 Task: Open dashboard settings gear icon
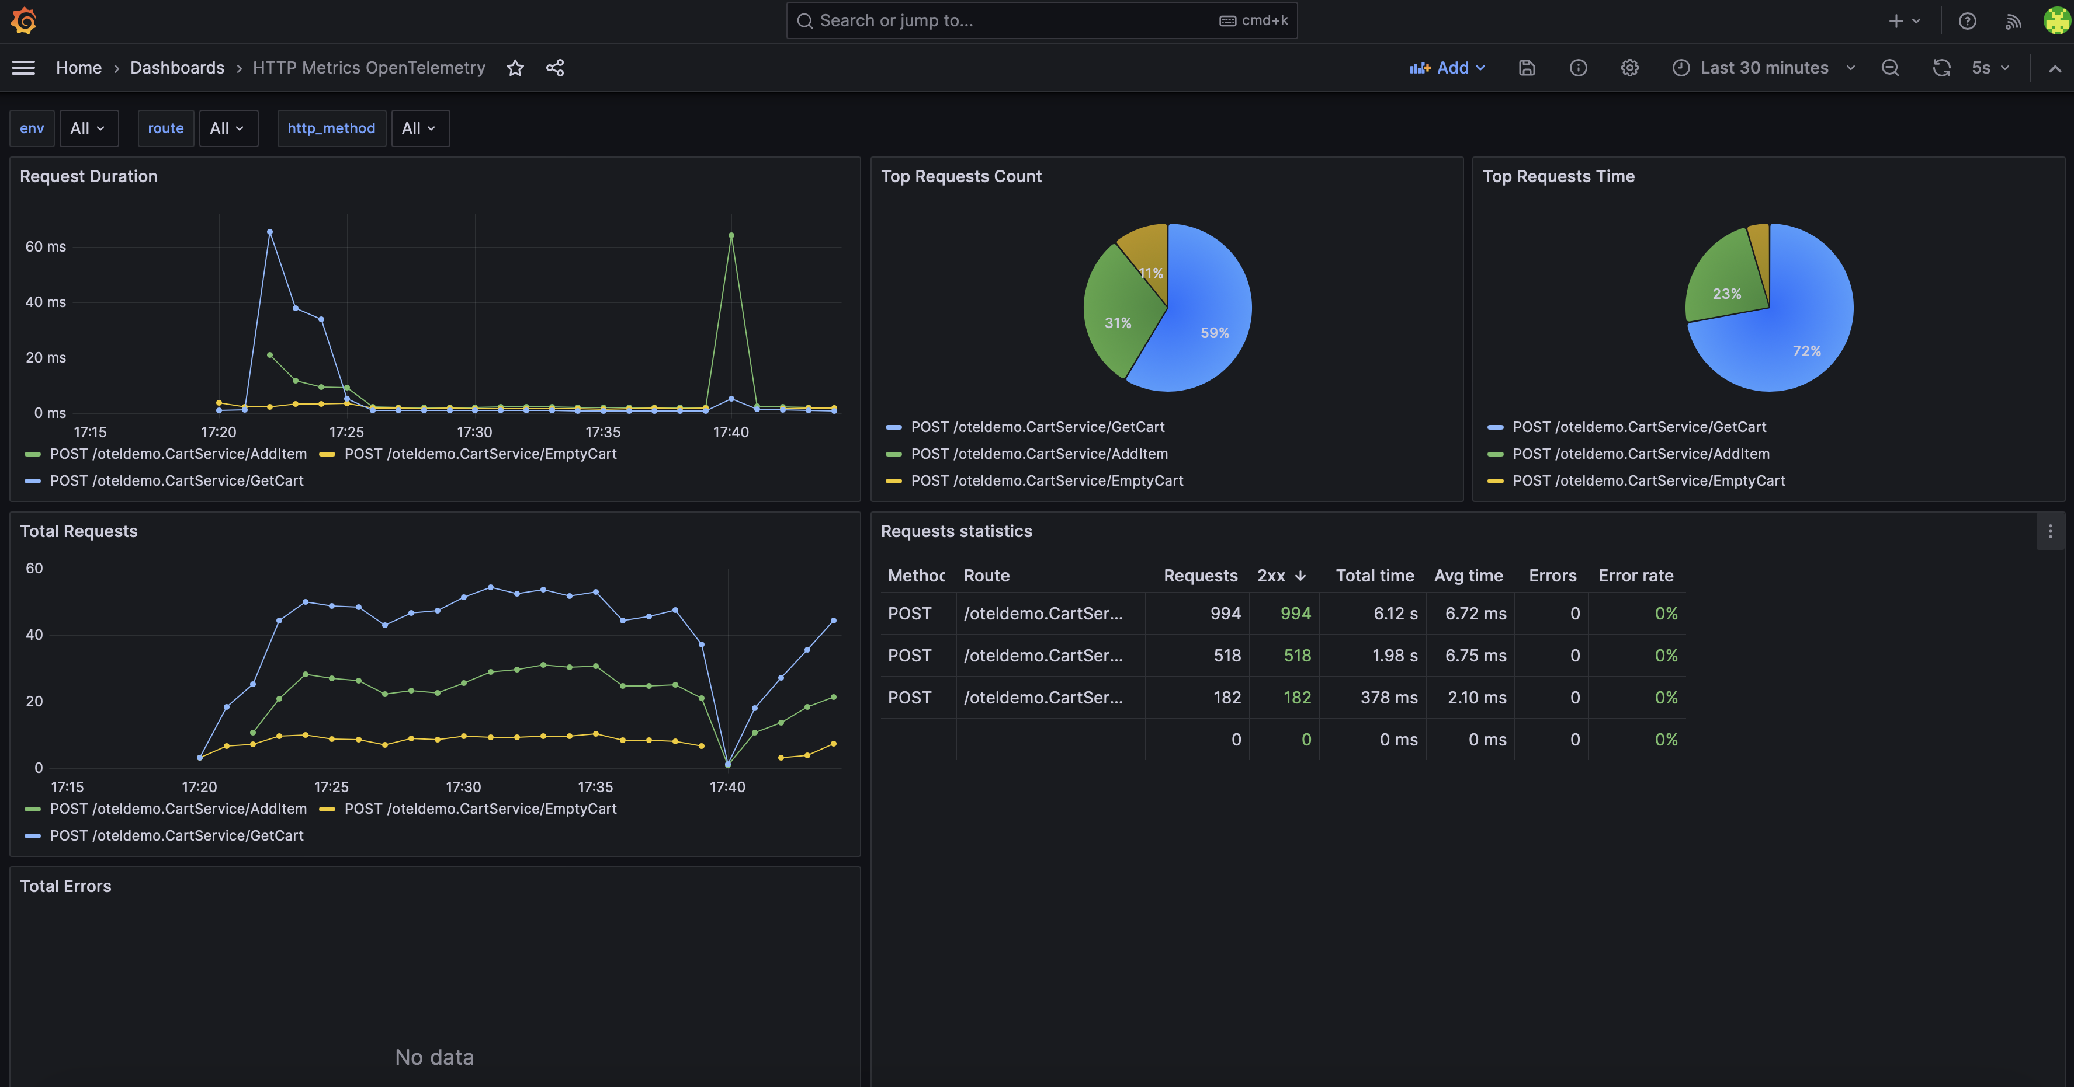click(x=1629, y=68)
